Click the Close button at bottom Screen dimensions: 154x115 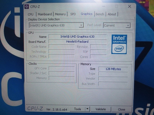[x=122, y=109]
